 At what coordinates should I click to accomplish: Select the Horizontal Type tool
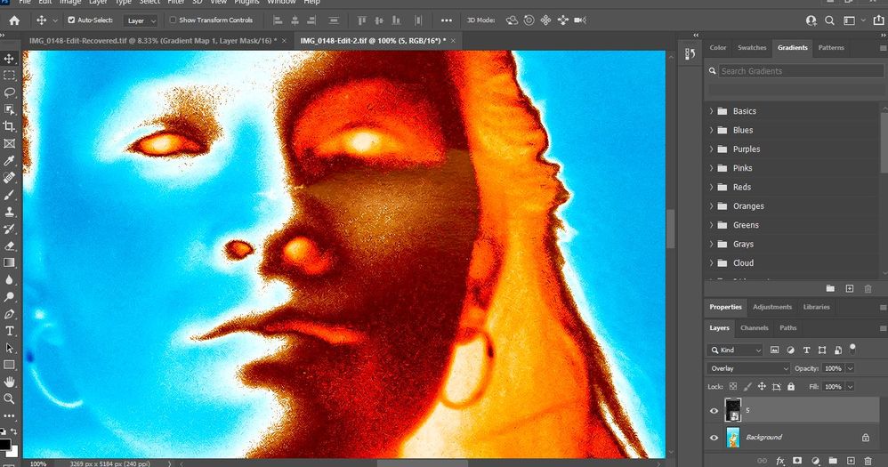(9, 331)
